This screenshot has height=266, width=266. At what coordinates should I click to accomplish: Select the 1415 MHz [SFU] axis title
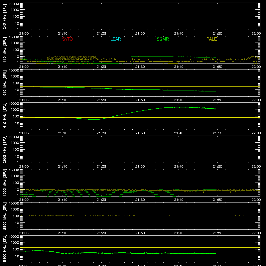point(5,116)
